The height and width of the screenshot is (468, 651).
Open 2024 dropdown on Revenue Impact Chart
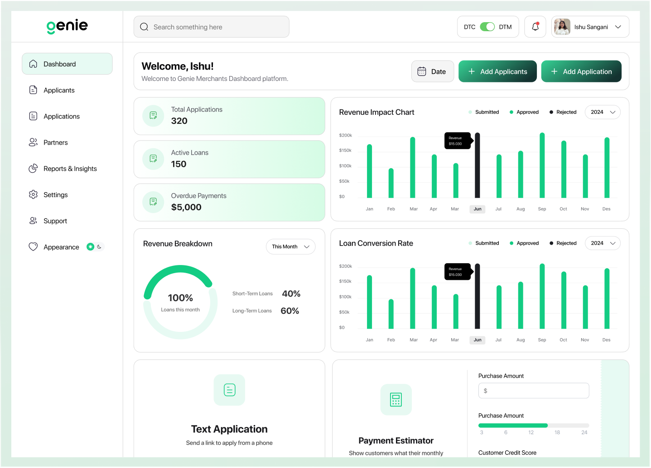(603, 112)
